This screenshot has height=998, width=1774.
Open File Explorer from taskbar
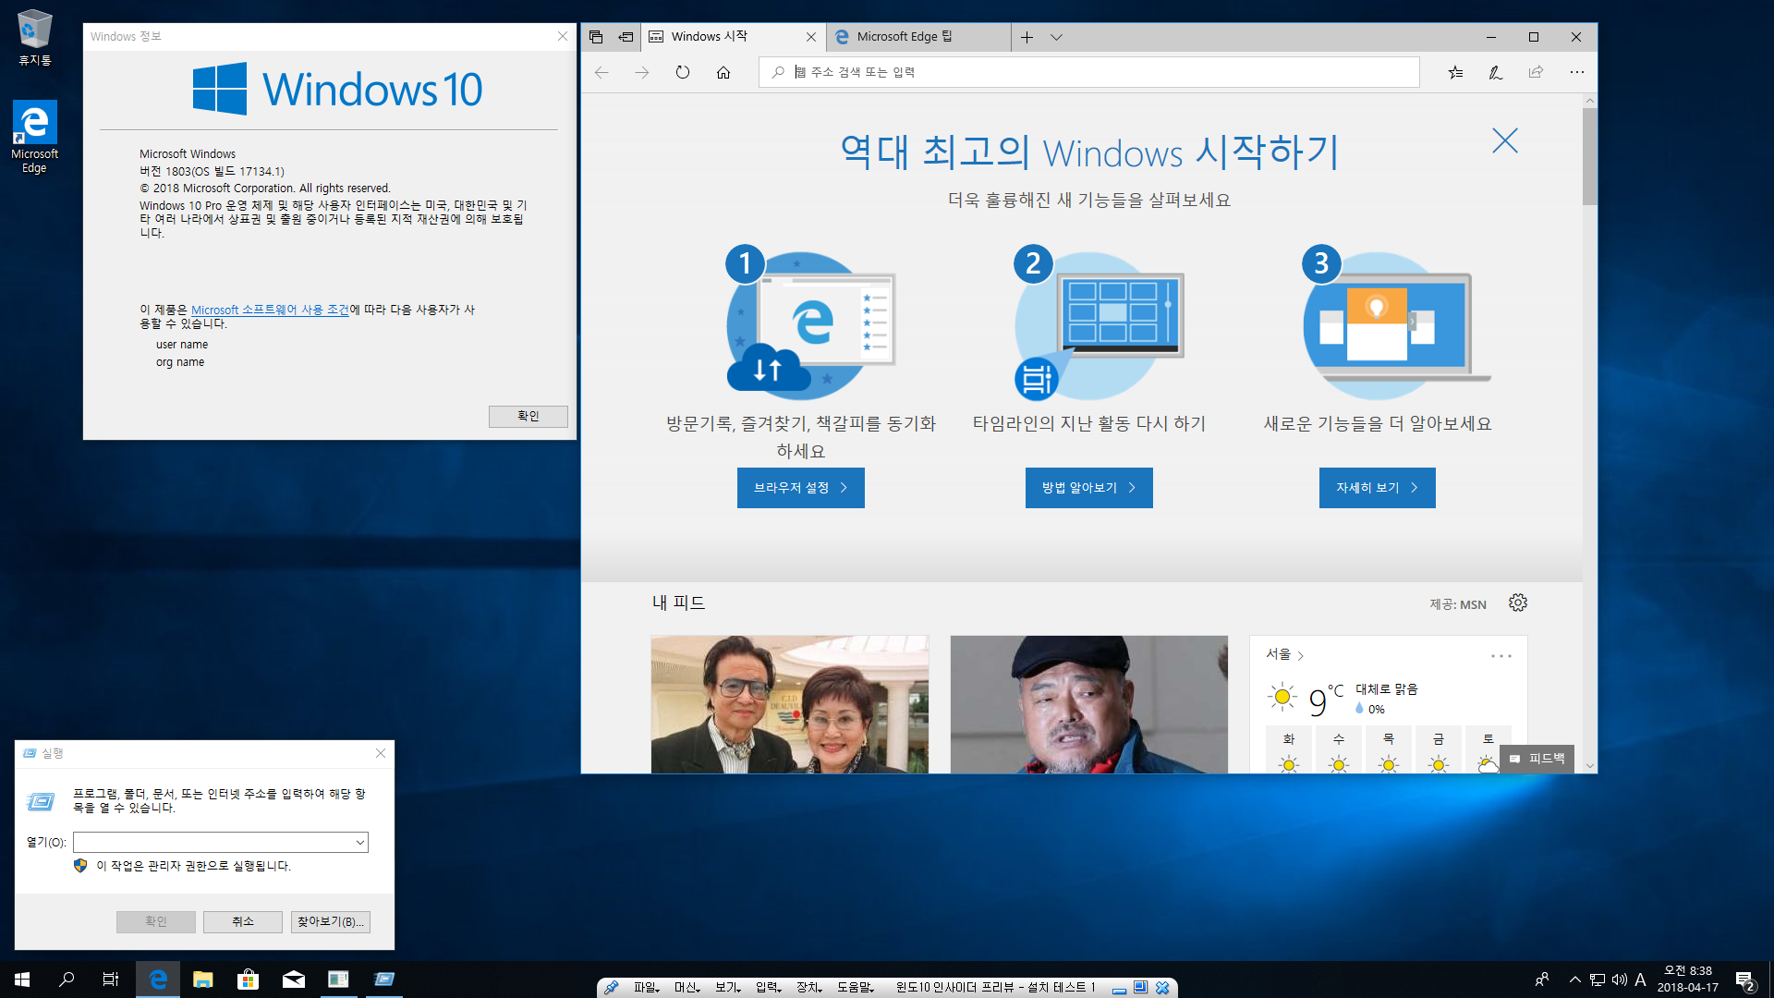(203, 980)
